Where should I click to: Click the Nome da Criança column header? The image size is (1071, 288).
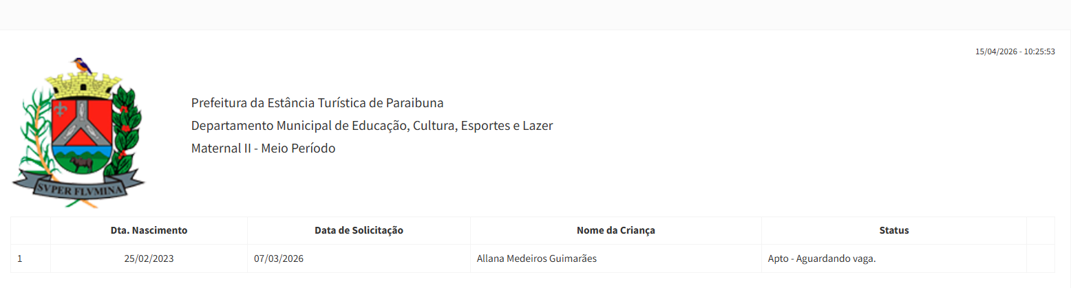pos(615,230)
